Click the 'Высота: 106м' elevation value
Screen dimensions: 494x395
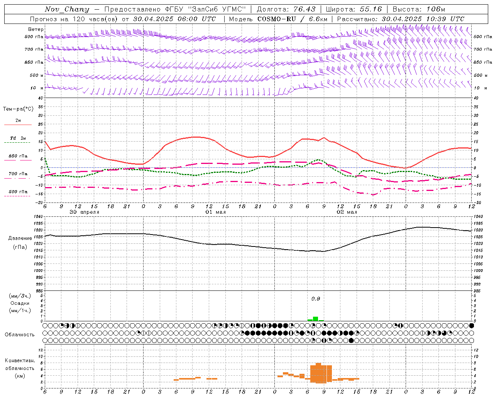(x=419, y=9)
